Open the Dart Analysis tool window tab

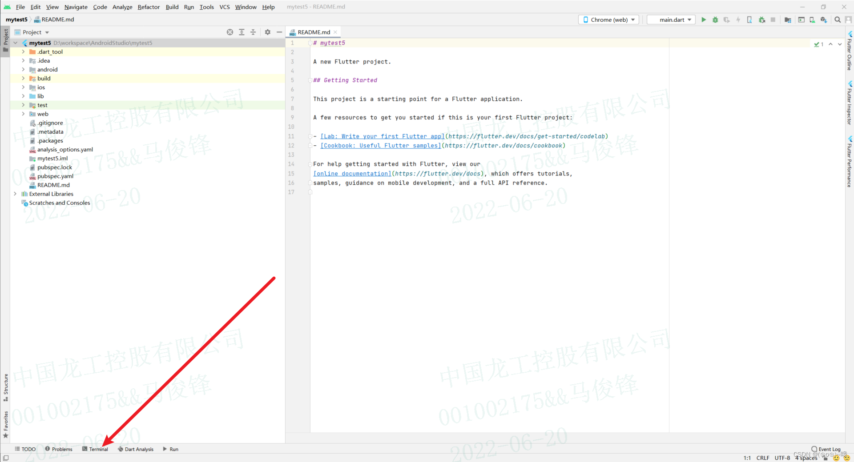click(136, 449)
